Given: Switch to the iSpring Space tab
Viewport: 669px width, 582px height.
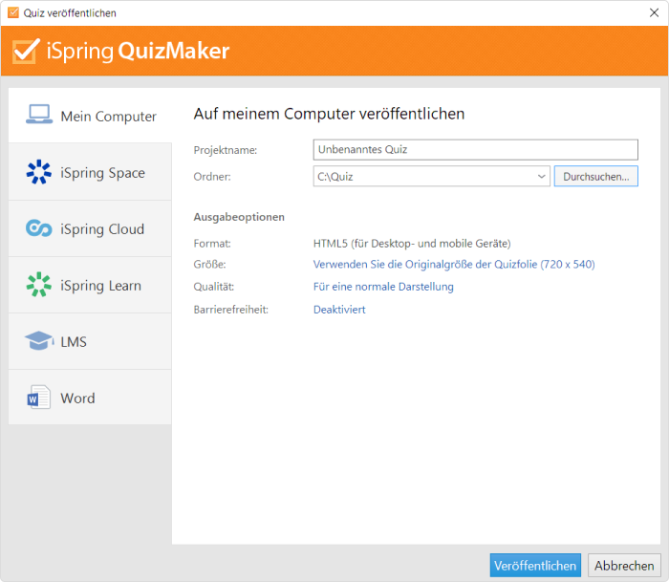Looking at the screenshot, I should tap(90, 172).
